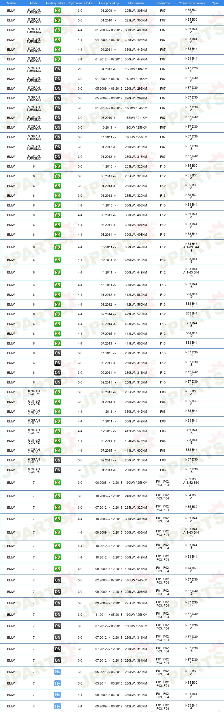
Task: Click the PB icon in the 300kW / 407KM row
Action: tap(58, 225)
